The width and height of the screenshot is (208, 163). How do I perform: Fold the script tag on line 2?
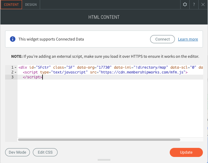(x=15, y=72)
